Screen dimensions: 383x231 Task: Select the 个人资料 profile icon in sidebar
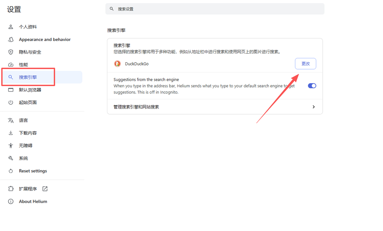point(10,27)
